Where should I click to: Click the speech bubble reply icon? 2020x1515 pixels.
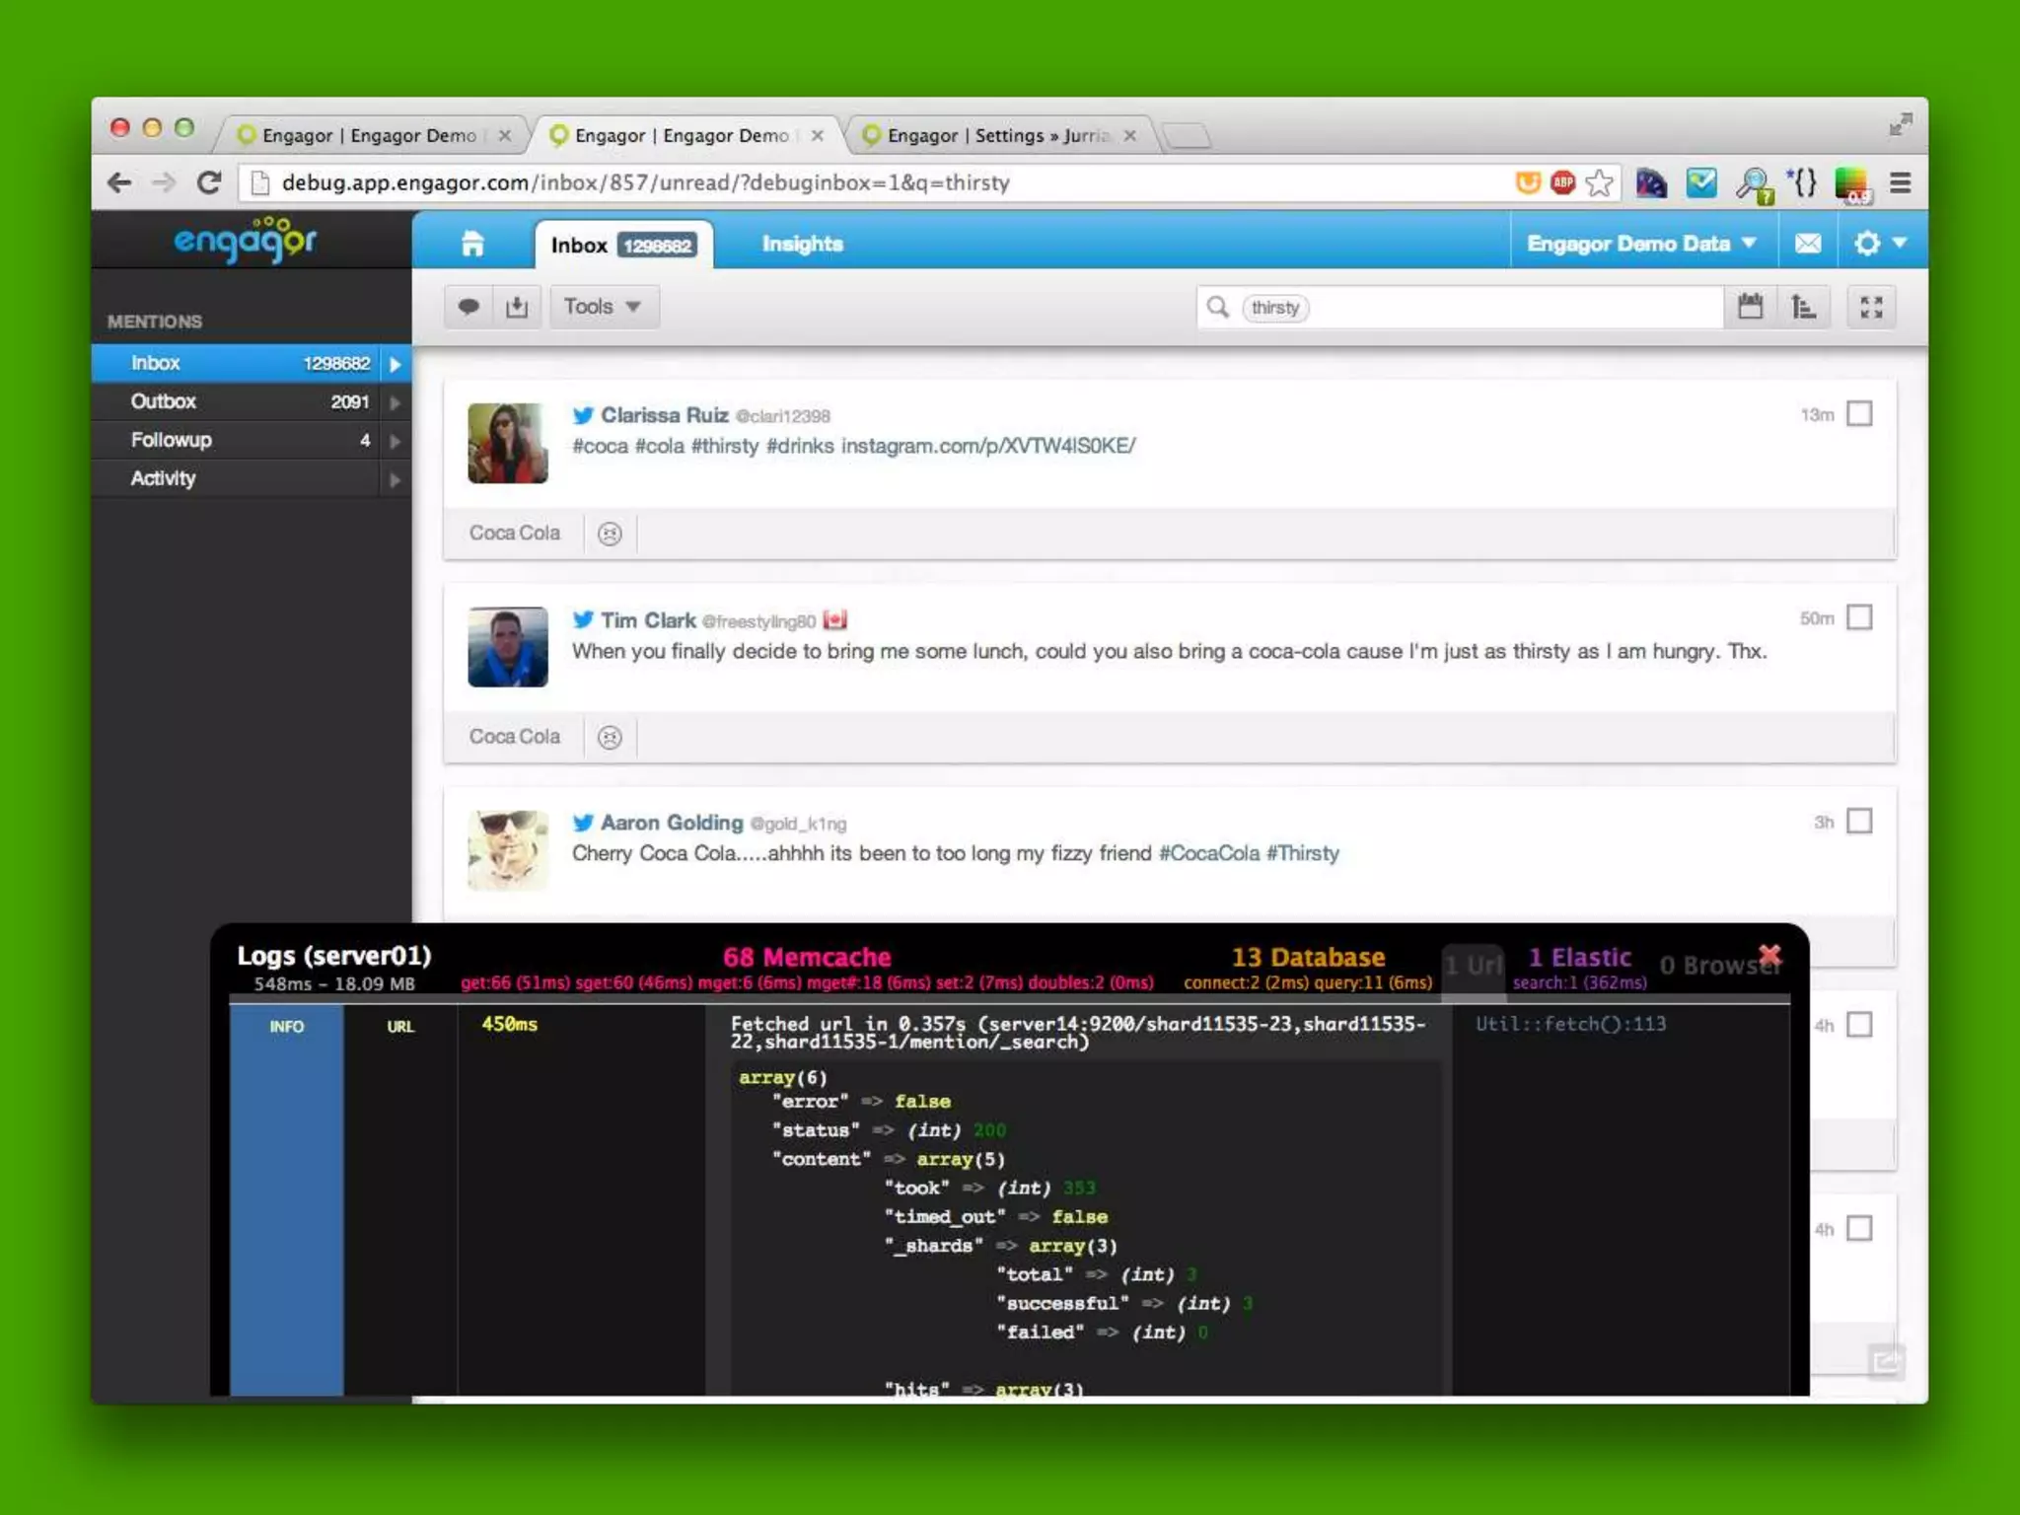click(x=469, y=307)
